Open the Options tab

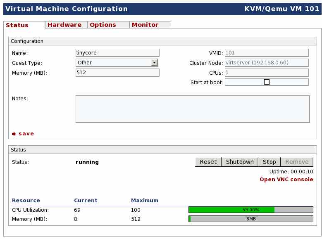(x=108, y=25)
